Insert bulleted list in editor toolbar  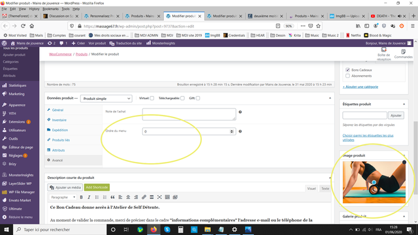click(x=97, y=197)
